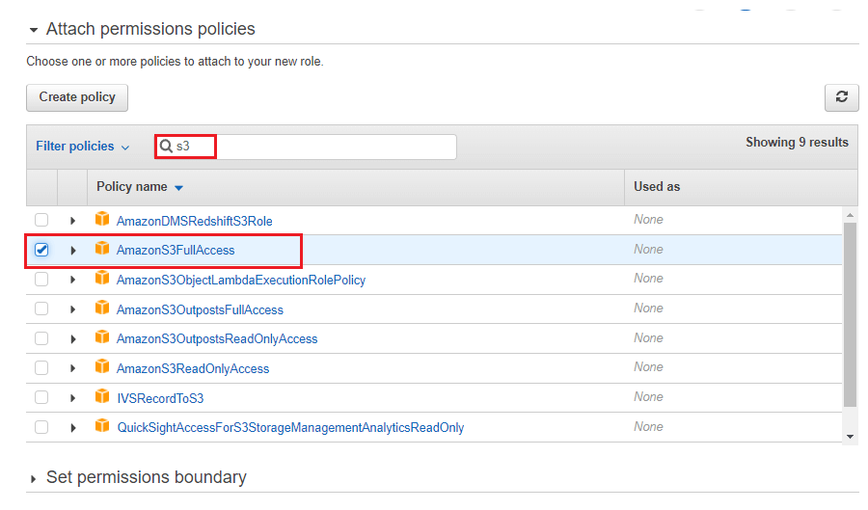The image size is (868, 510).
Task: Click the refresh policies icon button
Action: pyautogui.click(x=841, y=97)
